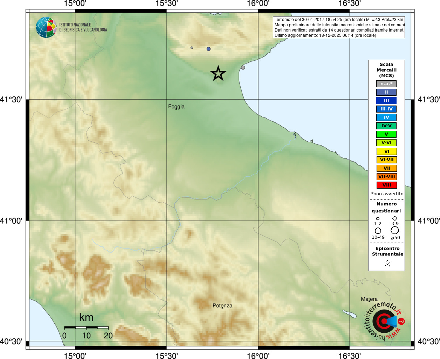Viewport: 440px width, 359px height.
Task: Click the km scale bar
Action: click(86, 327)
